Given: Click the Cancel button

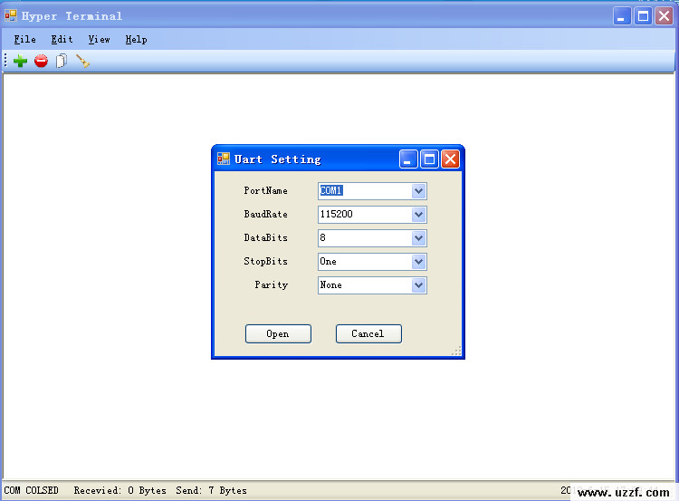Looking at the screenshot, I should [368, 333].
